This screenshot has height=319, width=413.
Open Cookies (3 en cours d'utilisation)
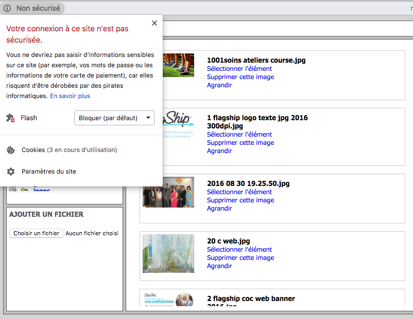pos(70,150)
